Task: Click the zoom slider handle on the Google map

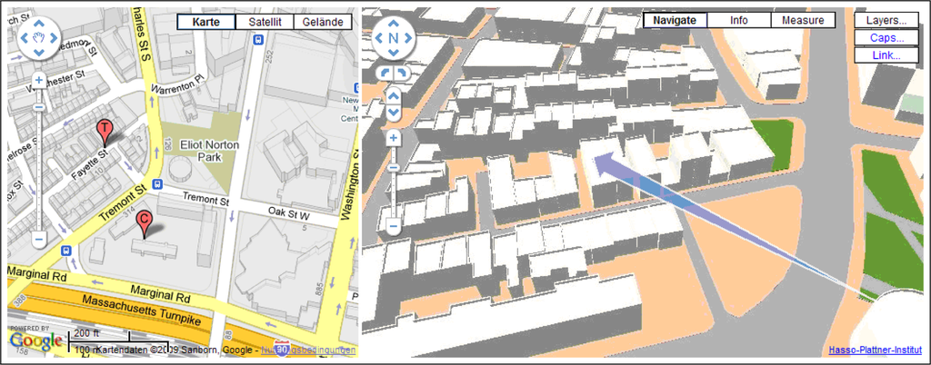Action: tap(38, 107)
